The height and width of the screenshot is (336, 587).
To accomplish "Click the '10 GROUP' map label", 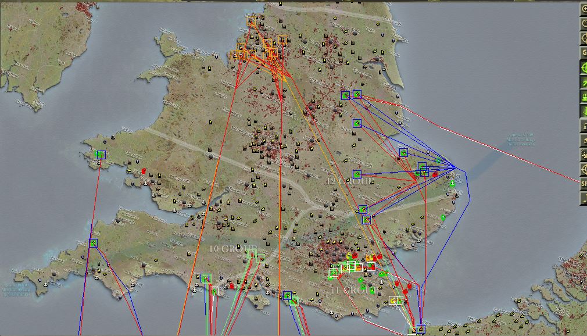I will click(x=233, y=249).
